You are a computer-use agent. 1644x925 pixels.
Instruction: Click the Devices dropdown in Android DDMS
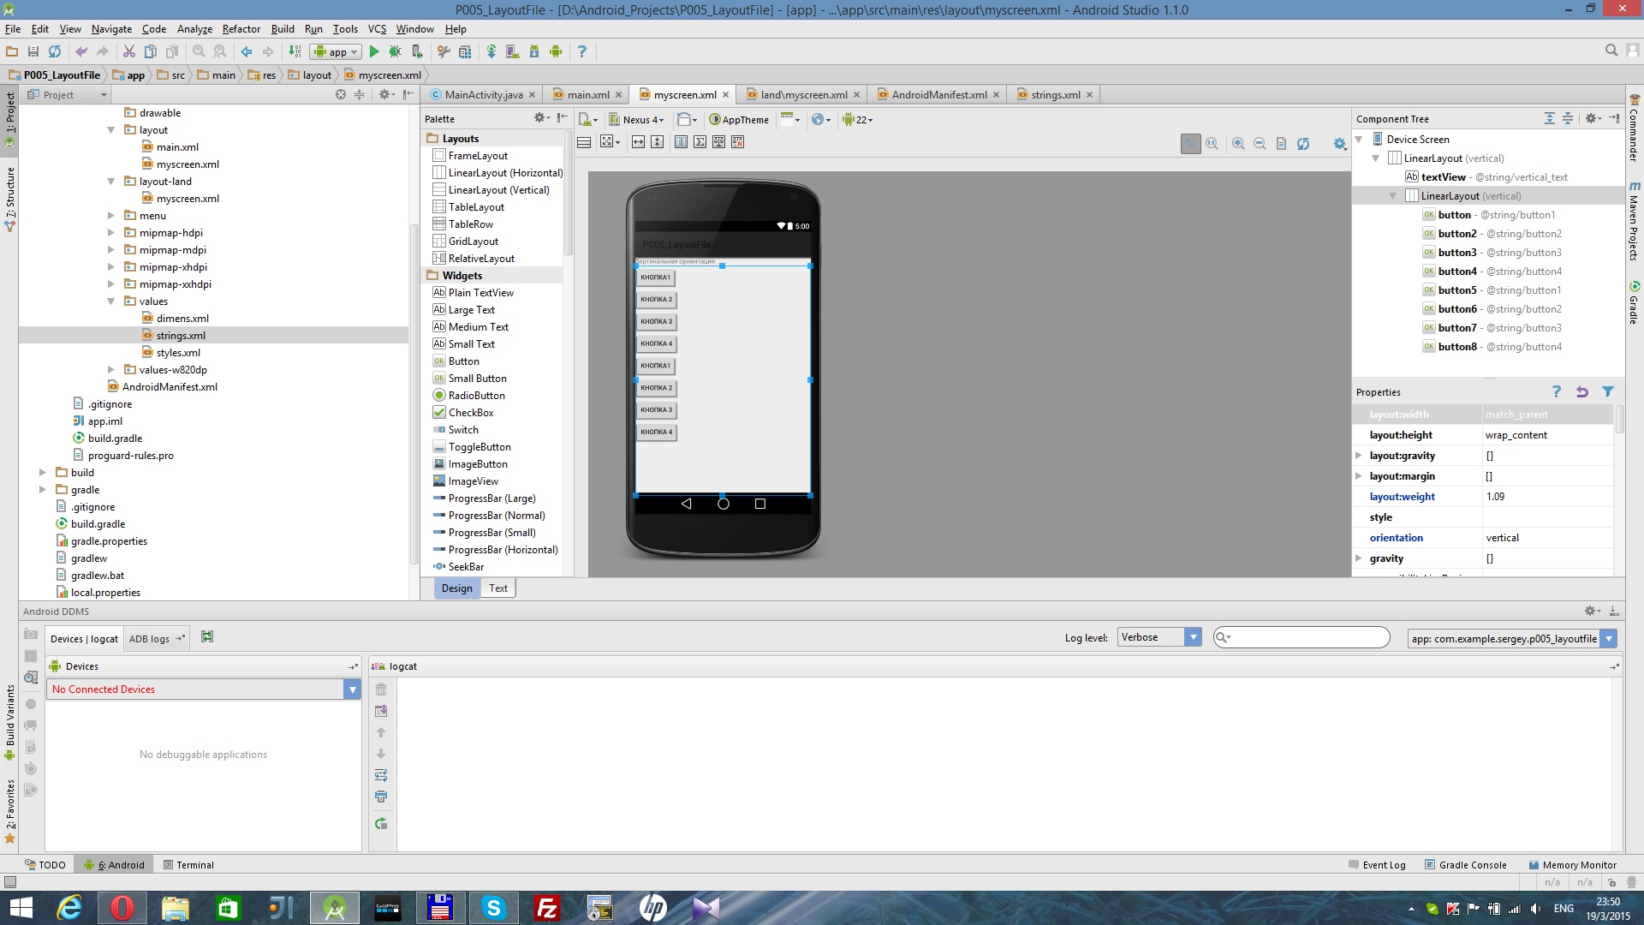click(354, 689)
